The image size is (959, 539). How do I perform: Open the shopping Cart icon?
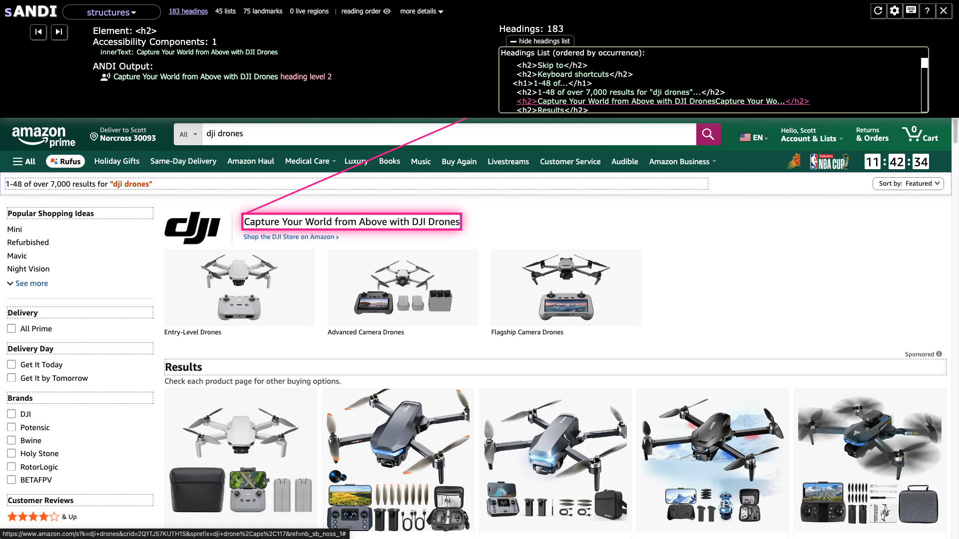click(x=920, y=134)
